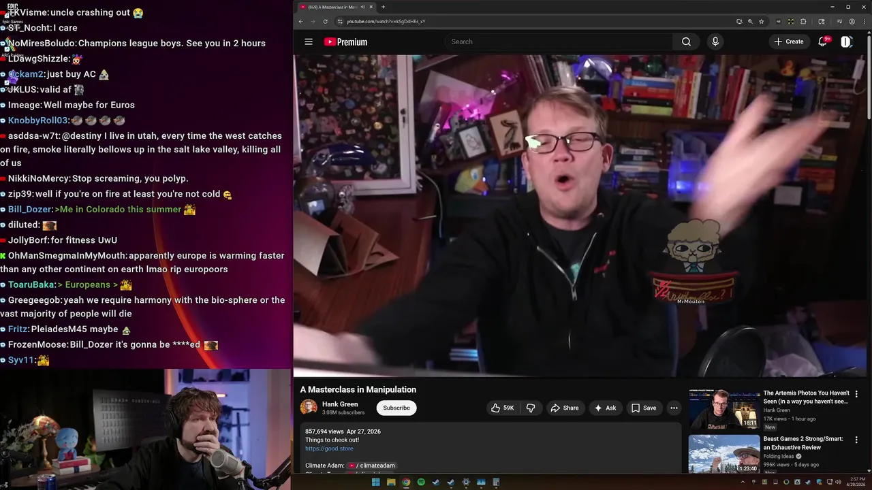Go back in Chrome browser
Screen dimensions: 872x490
[x=300, y=21]
